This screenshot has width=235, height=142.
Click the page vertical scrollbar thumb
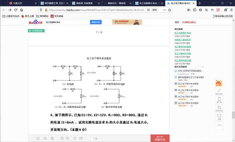click(233, 115)
